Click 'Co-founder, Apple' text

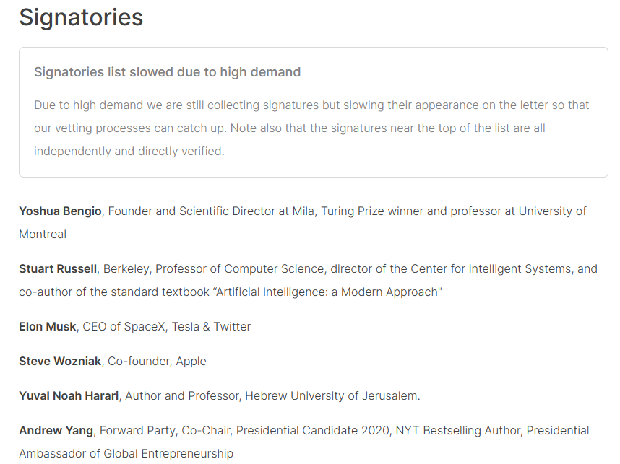tap(157, 361)
